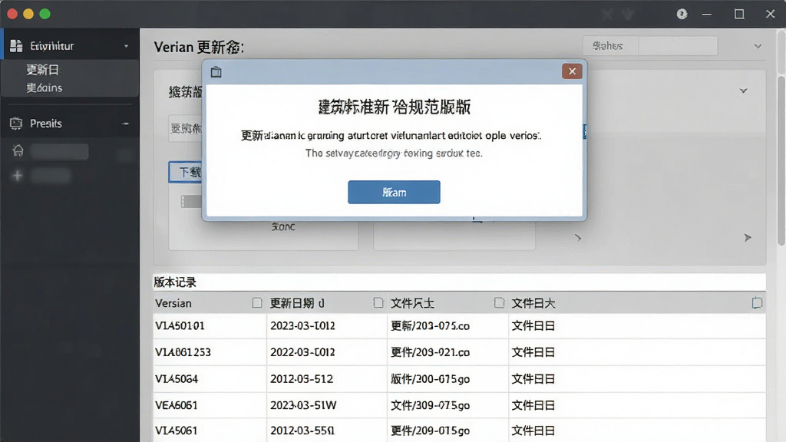Select the 更dains sidebar item
Screen dimensions: 786x442
point(45,87)
